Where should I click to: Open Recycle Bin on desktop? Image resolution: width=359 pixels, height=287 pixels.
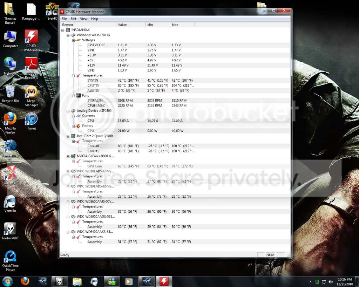tap(10, 94)
